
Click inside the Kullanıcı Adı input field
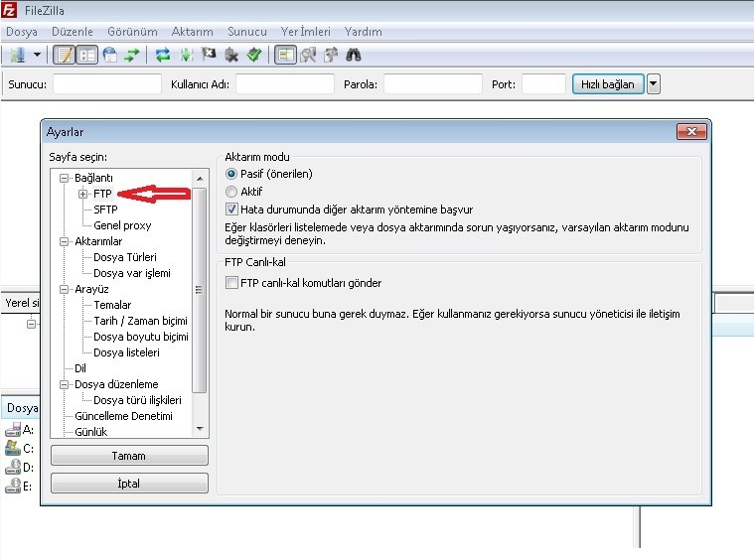285,84
